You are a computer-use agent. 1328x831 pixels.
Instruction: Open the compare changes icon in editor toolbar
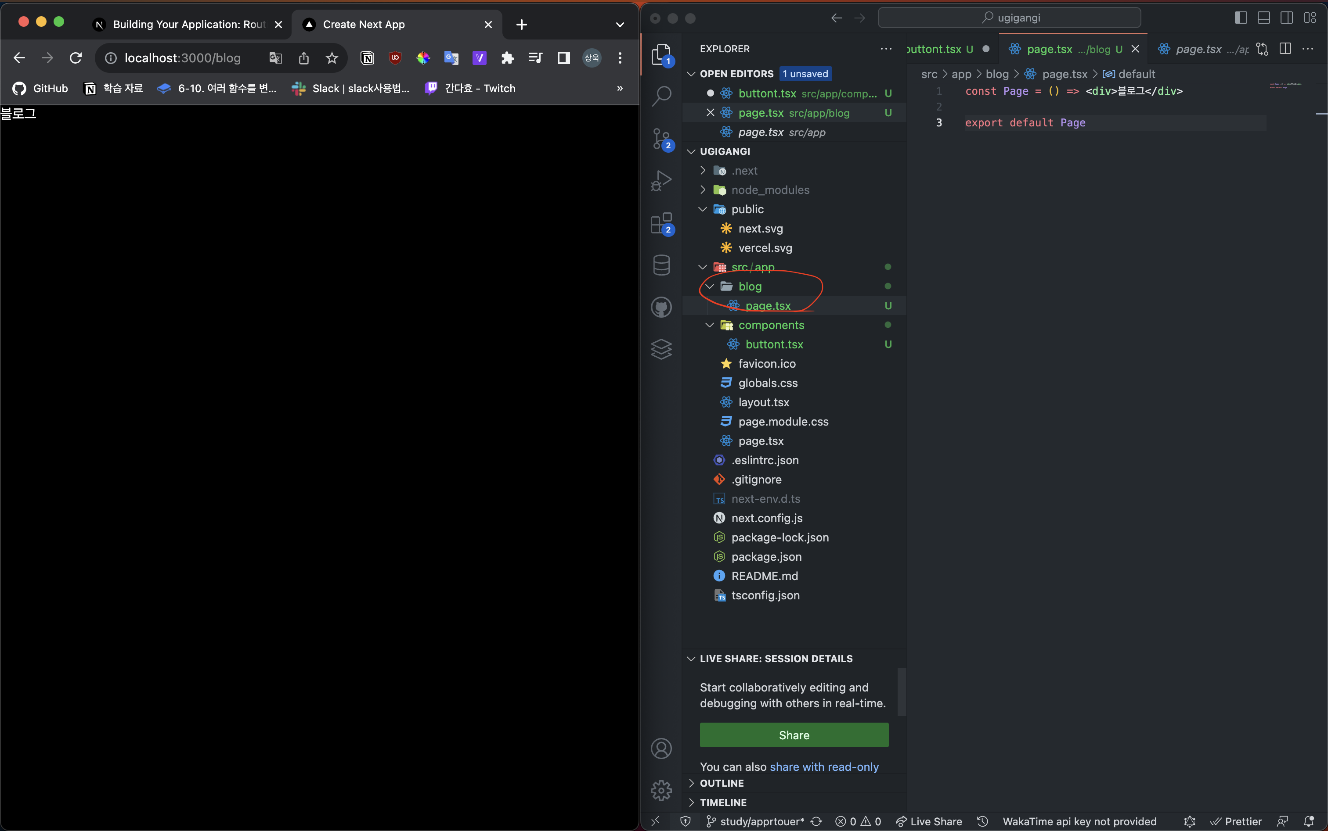coord(1262,49)
